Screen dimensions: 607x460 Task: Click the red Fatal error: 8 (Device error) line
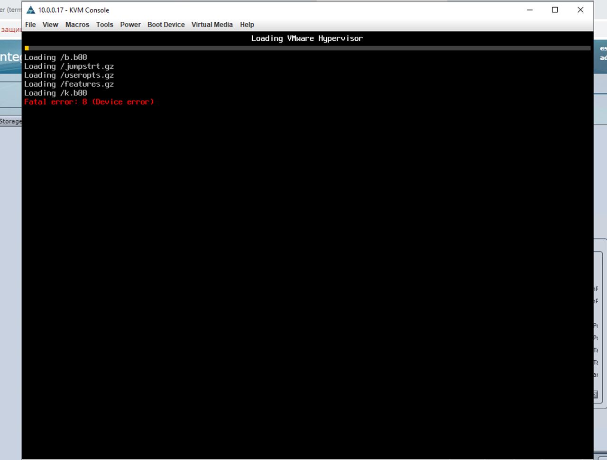pyautogui.click(x=89, y=102)
